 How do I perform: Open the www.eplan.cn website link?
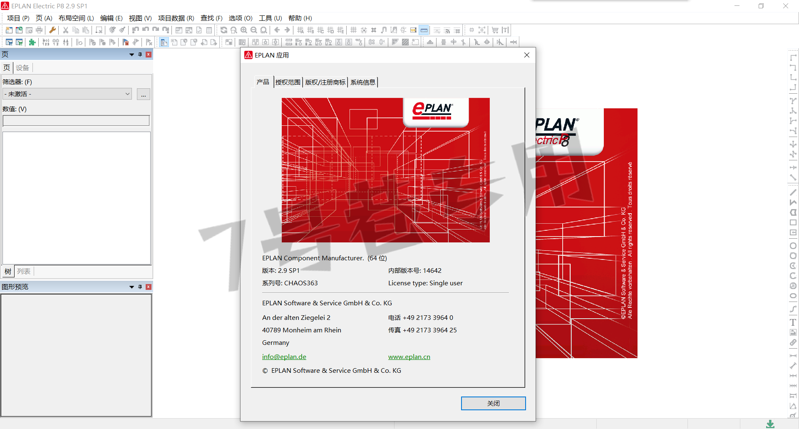409,357
